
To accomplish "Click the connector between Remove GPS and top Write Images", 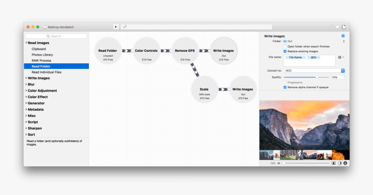I will tap(204, 51).
